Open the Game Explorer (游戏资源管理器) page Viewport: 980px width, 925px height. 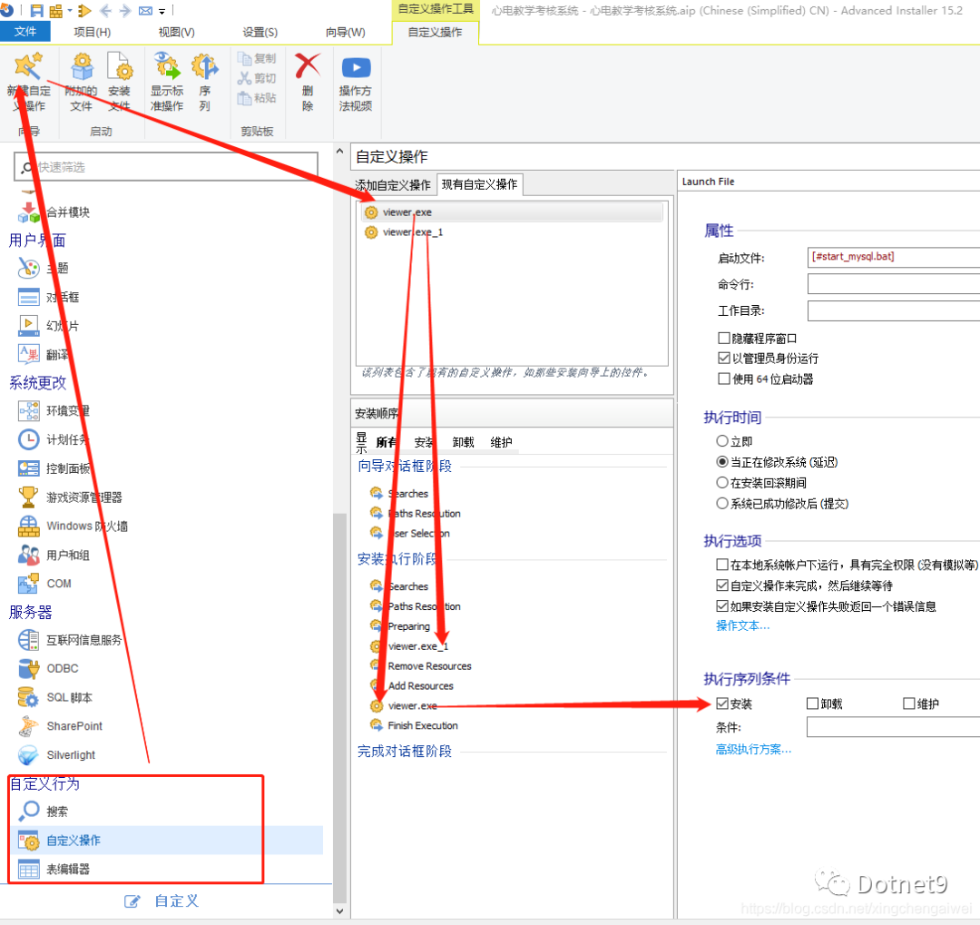(70, 497)
